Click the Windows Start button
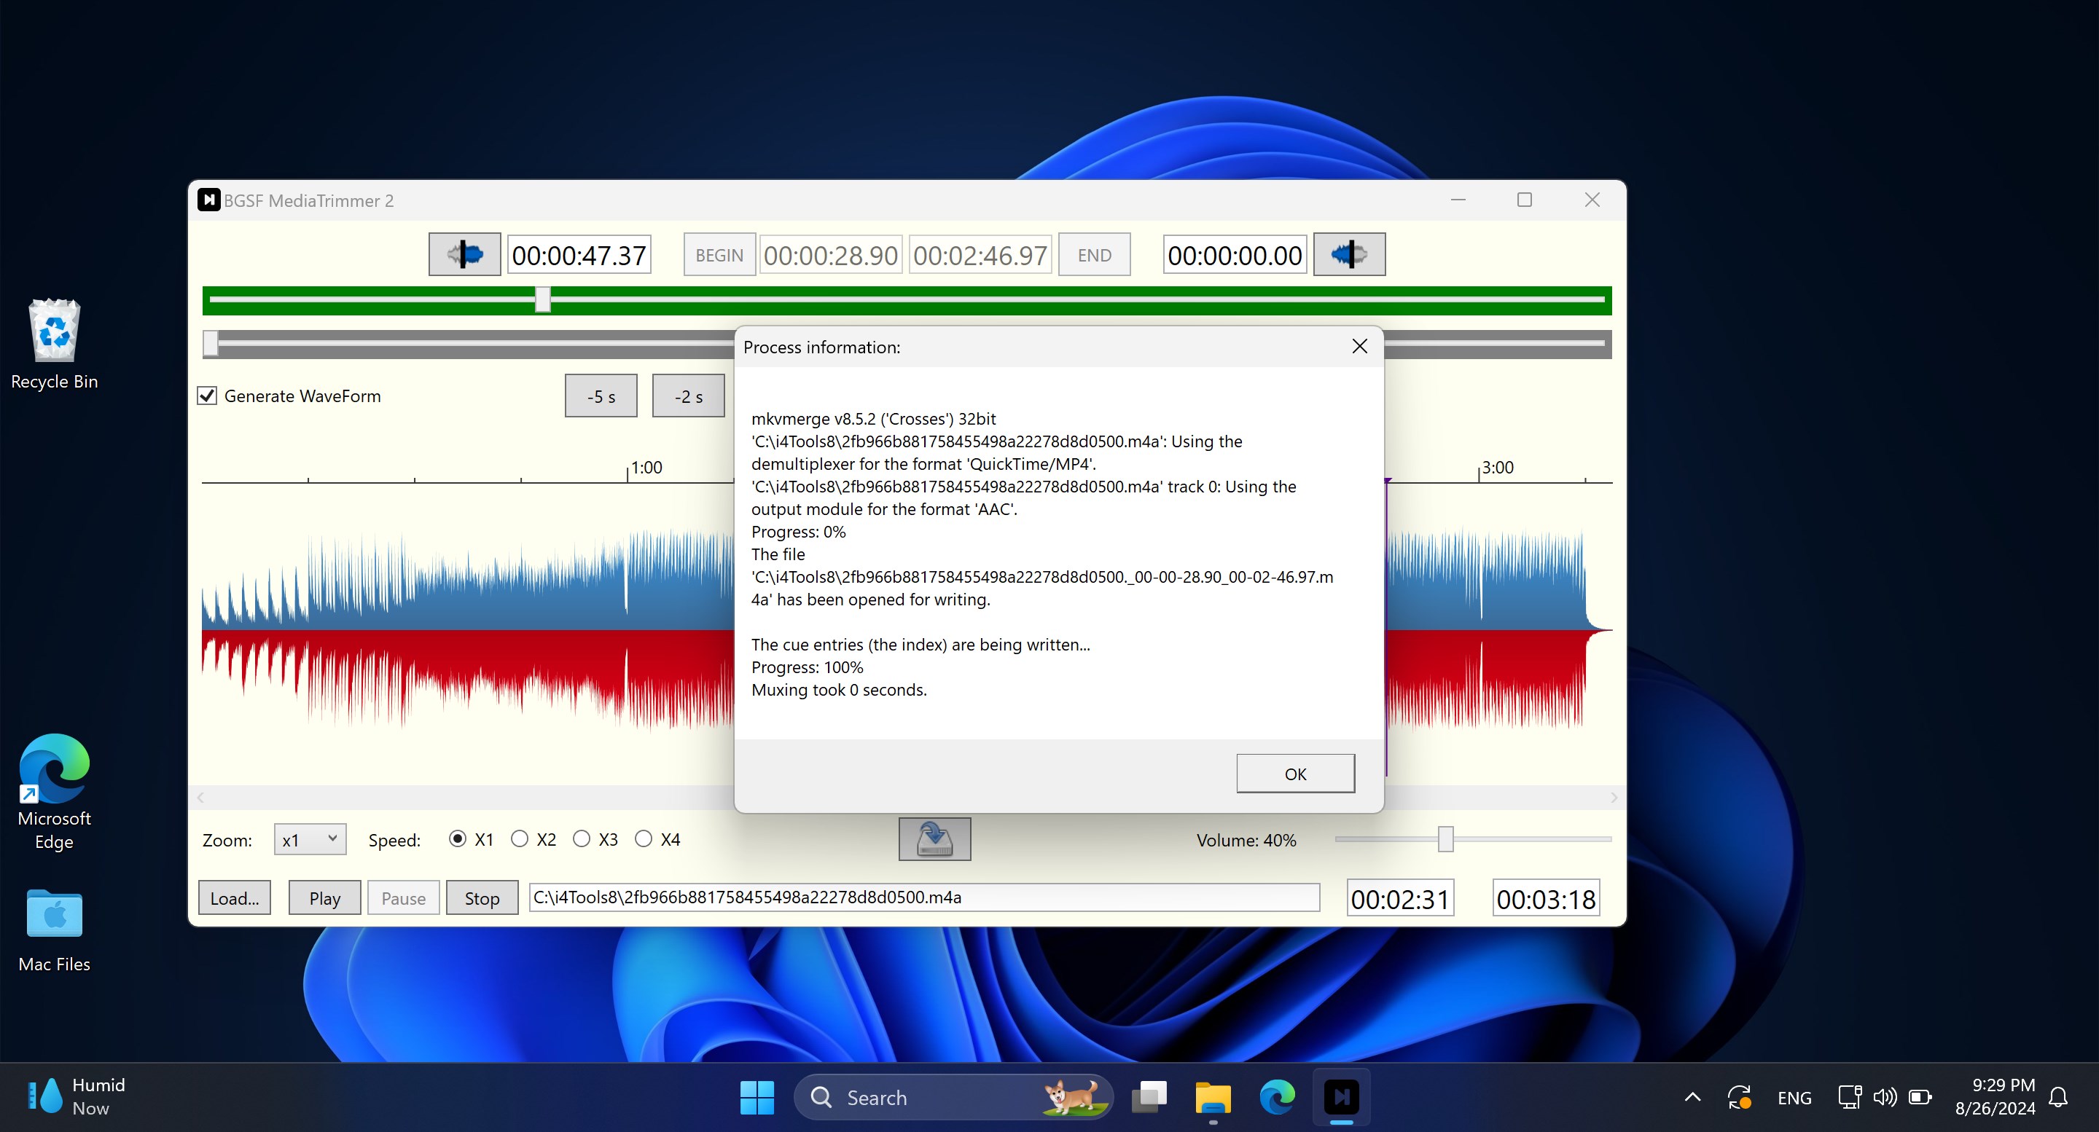 (757, 1097)
